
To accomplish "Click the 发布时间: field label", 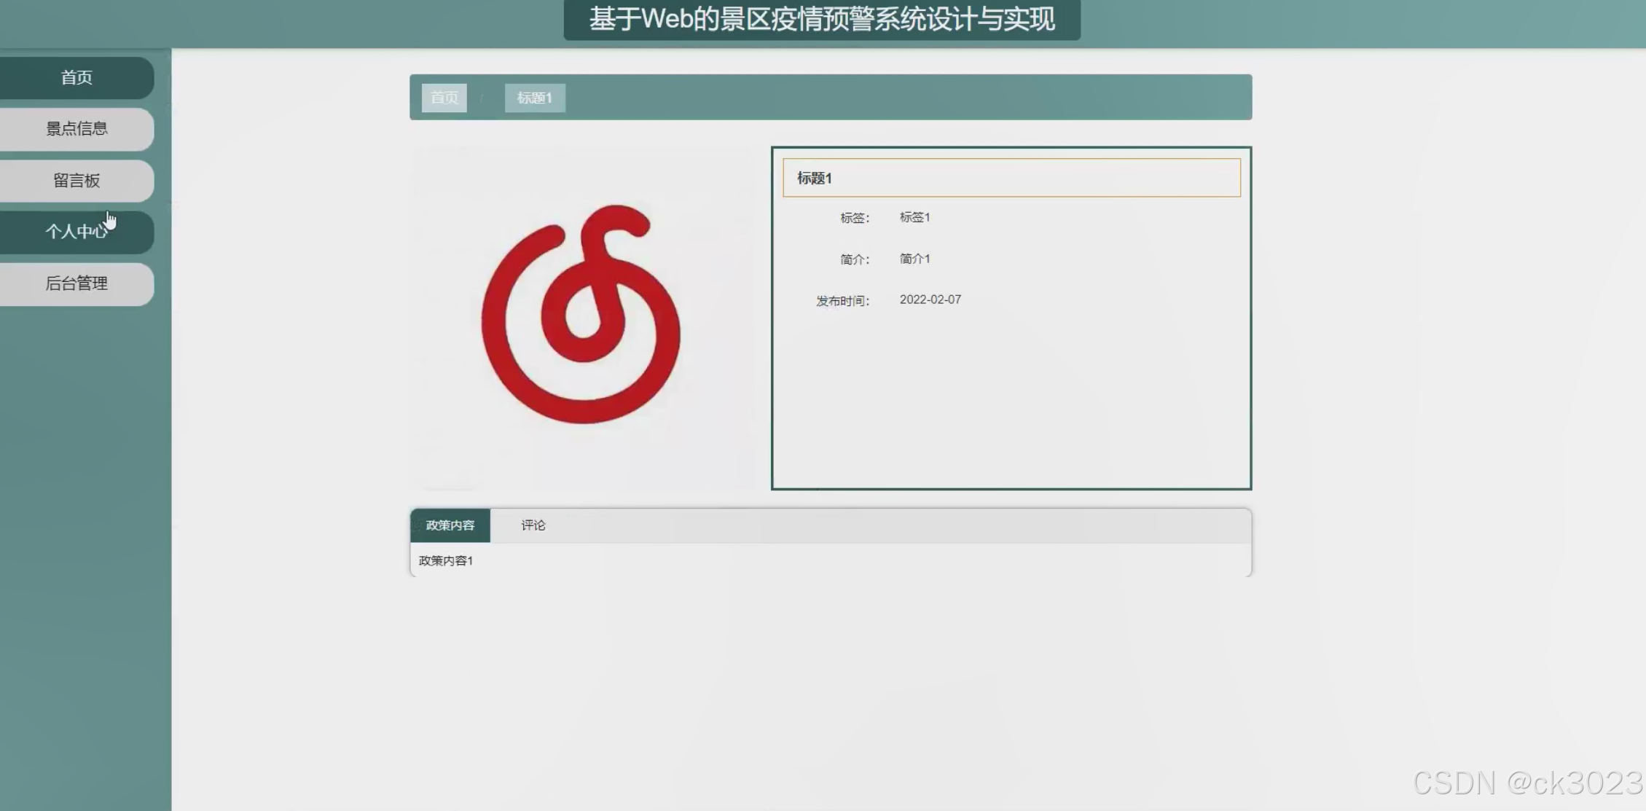I will pos(842,301).
